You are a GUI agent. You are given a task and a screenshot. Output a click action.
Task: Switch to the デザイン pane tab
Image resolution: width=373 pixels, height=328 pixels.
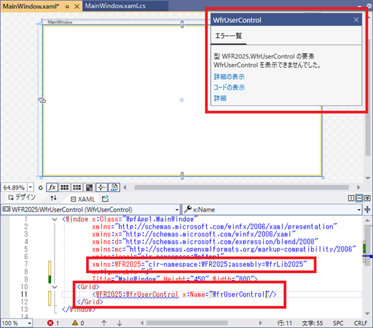22,198
